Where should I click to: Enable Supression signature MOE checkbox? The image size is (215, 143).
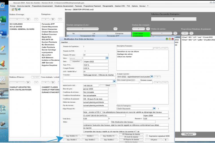[x=147, y=136]
